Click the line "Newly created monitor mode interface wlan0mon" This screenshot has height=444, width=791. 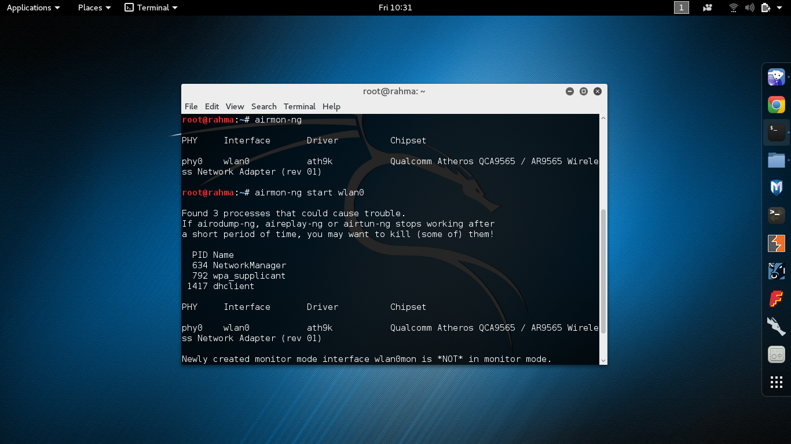367,359
